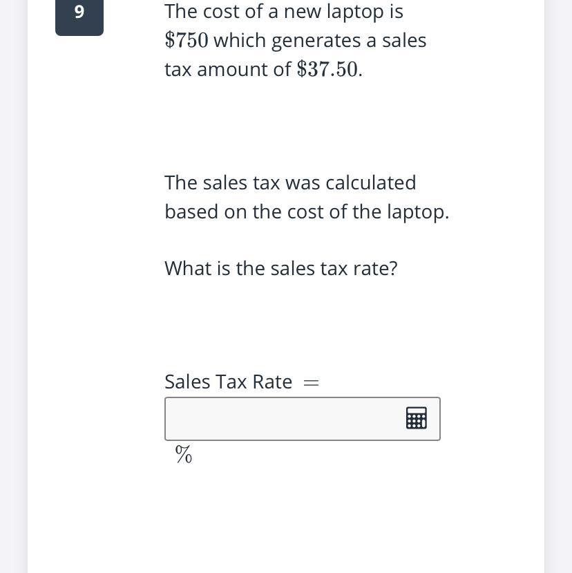
Task: Select "The sales tax was calculated" line
Action: pyautogui.click(x=290, y=182)
